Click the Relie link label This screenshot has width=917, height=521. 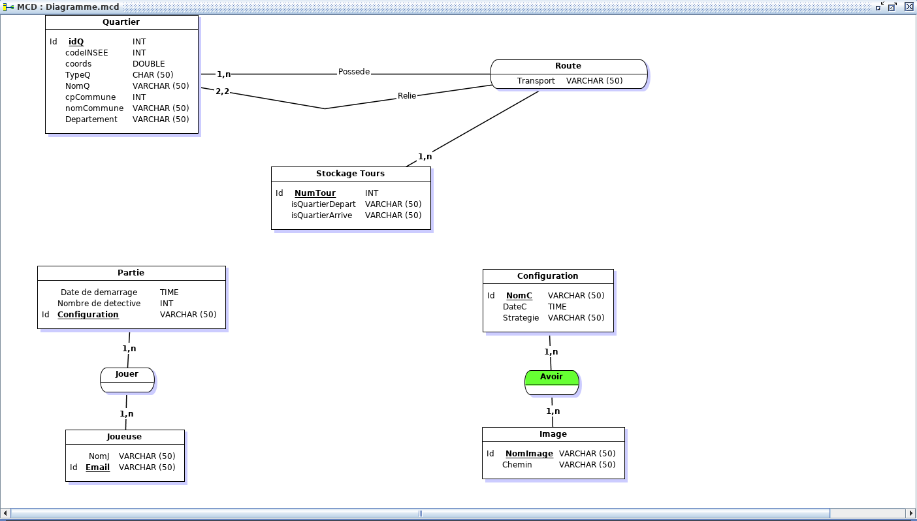(x=407, y=96)
